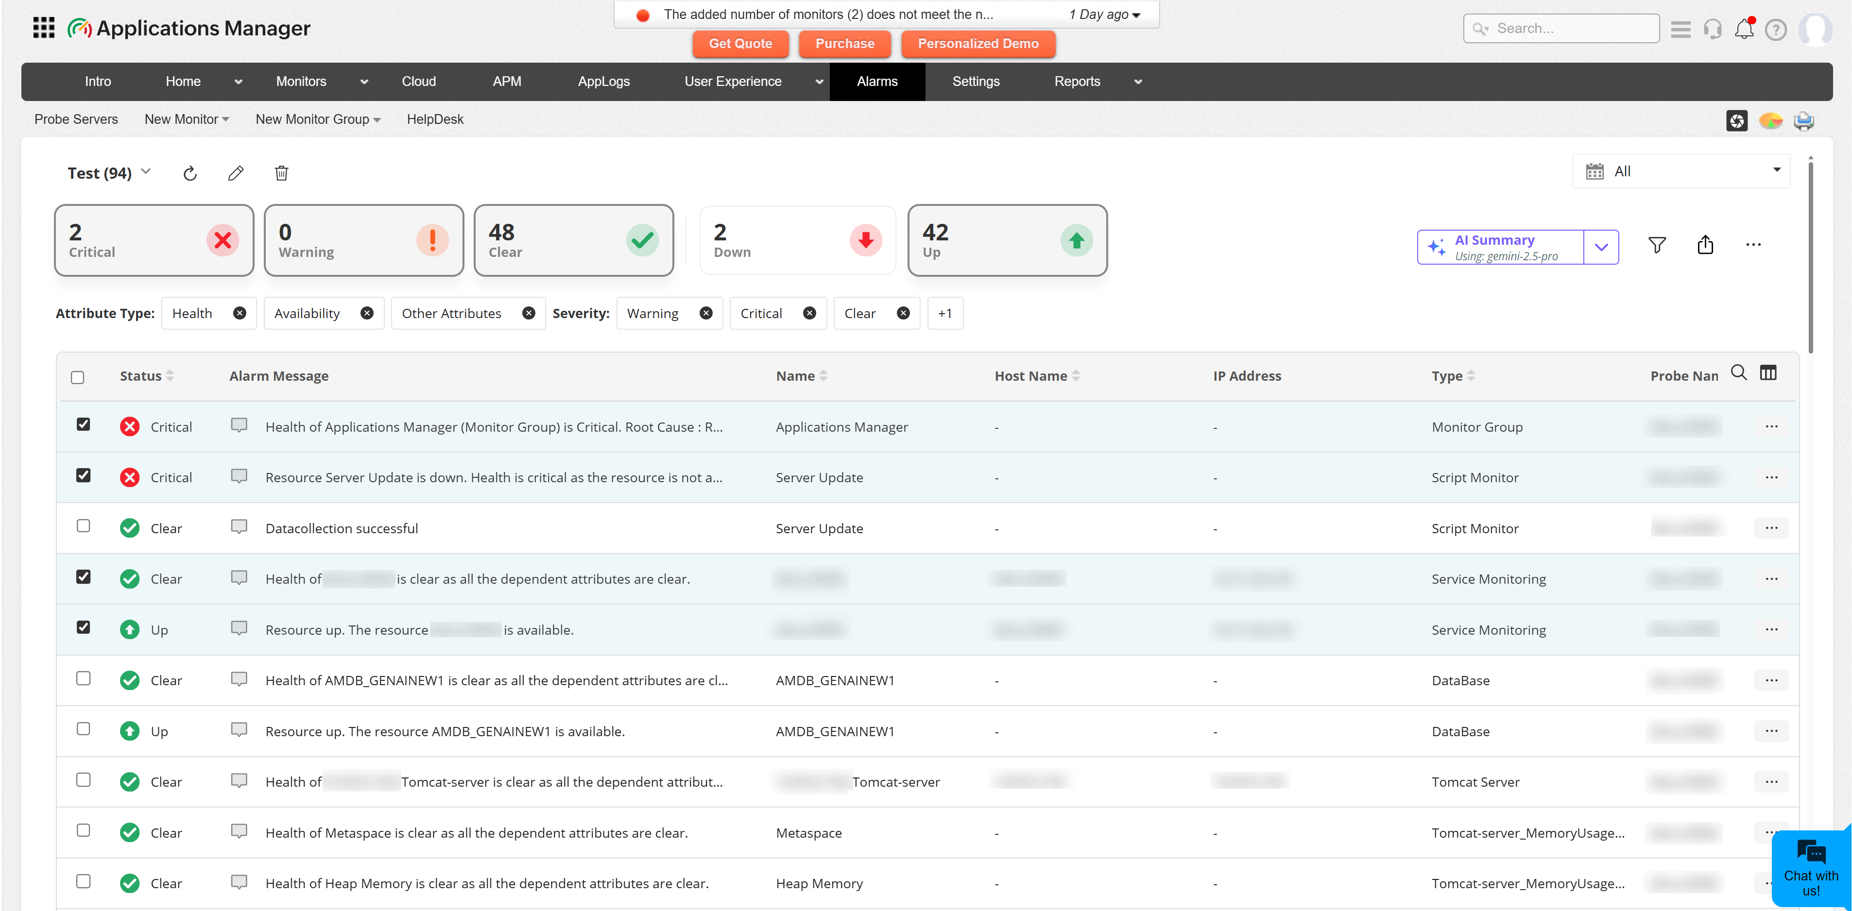Click the export share icon beside filter
Viewport: 1852px width, 911px height.
click(1705, 245)
